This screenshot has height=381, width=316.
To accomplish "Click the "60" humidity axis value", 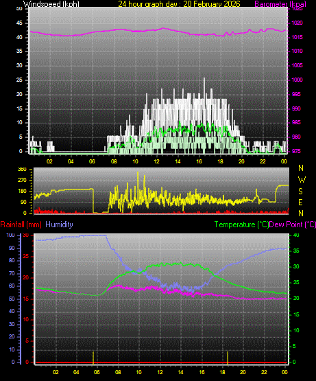I will point(12,286).
